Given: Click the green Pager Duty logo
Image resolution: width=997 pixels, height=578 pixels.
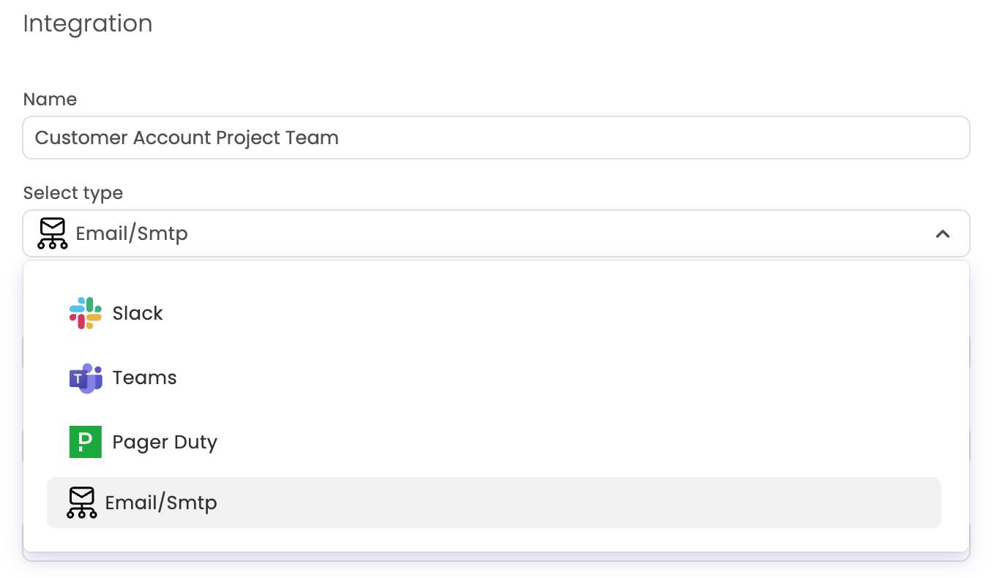Looking at the screenshot, I should [85, 442].
